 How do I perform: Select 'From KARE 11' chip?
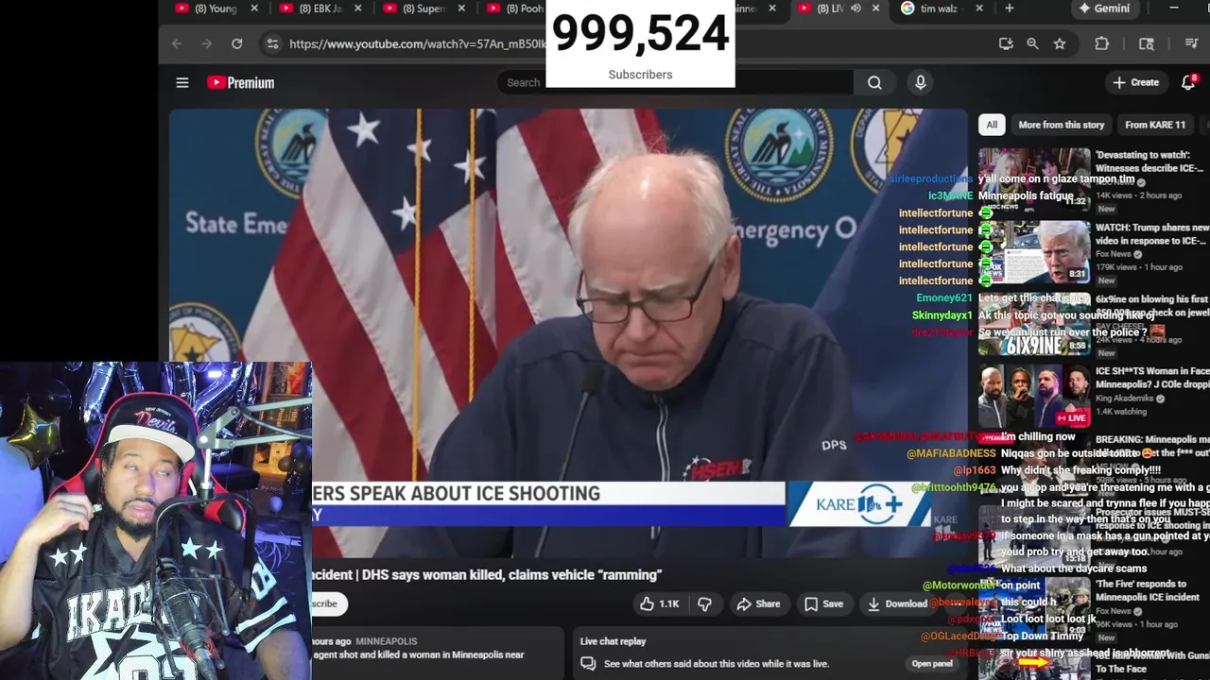click(x=1155, y=125)
